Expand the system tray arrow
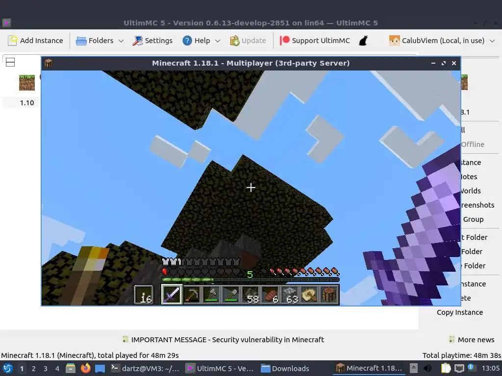This screenshot has width=502, height=376. [414, 368]
